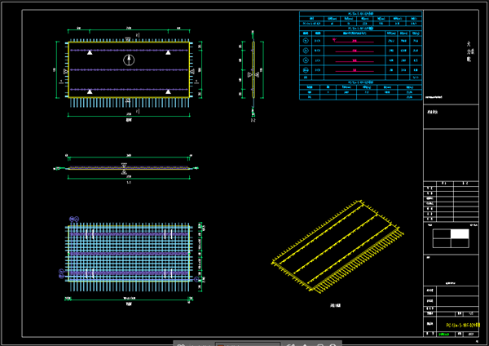489x346 pixels.
Task: Select the circled rebar tag left of the rebar layout
Action: point(61,273)
